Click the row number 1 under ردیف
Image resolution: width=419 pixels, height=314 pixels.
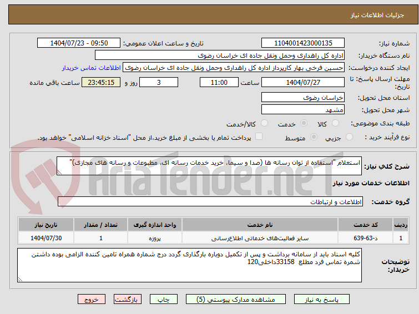pos(401,238)
